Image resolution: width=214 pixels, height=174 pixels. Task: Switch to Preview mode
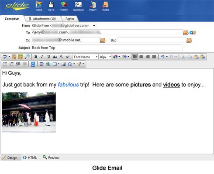click(51, 157)
